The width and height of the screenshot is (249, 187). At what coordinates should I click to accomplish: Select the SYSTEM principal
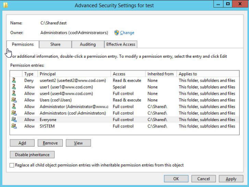coord(47,126)
